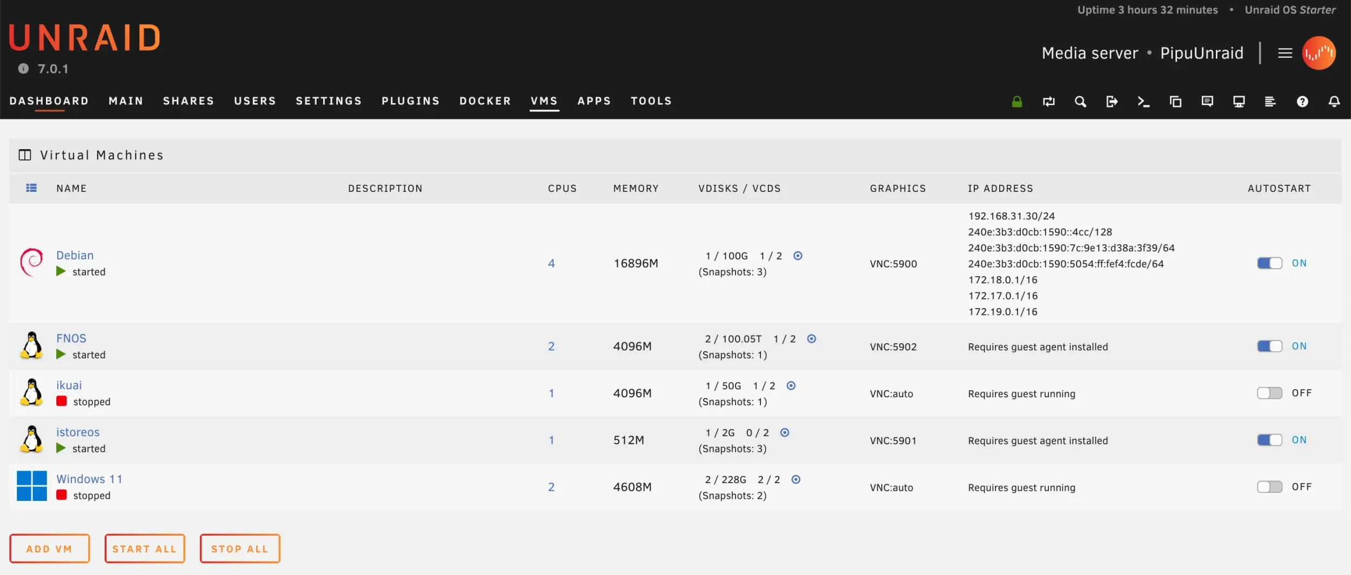The image size is (1351, 575).
Task: Expand vdisk details for istoreos
Action: click(785, 432)
